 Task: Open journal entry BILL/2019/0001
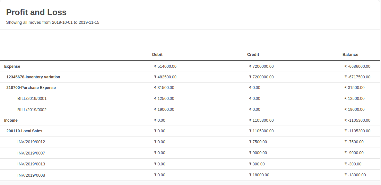point(32,99)
